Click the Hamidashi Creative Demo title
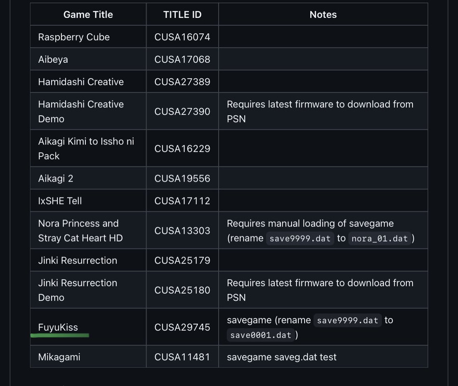The width and height of the screenshot is (458, 386). [x=81, y=111]
